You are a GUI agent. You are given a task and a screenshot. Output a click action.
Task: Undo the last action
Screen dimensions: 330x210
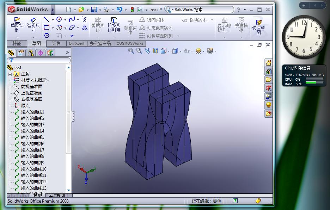coord(119,10)
